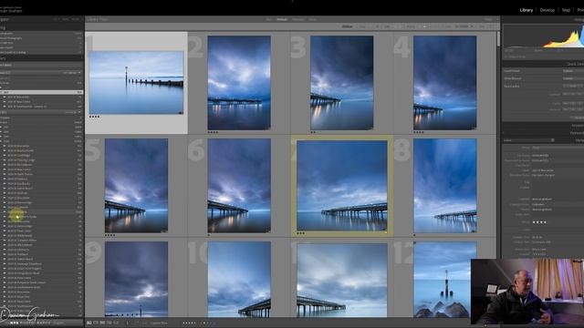This screenshot has width=584, height=328.
Task: Select thumbnail 3, the dark sky pier
Action: (342, 83)
